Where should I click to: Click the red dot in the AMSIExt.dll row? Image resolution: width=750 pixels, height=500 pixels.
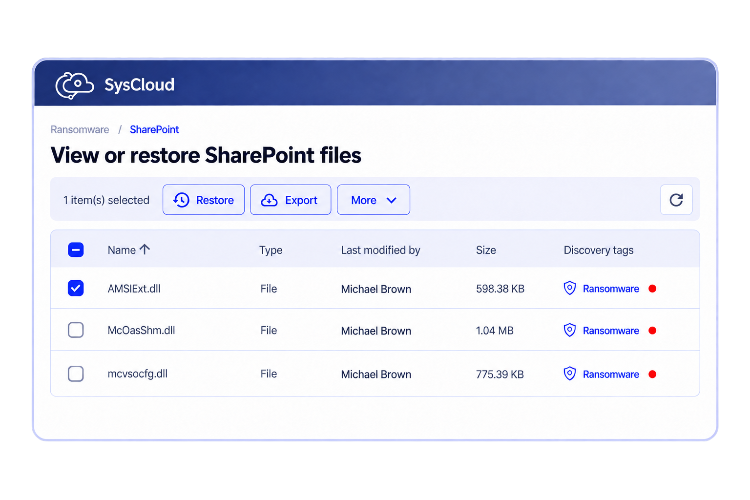coord(652,289)
